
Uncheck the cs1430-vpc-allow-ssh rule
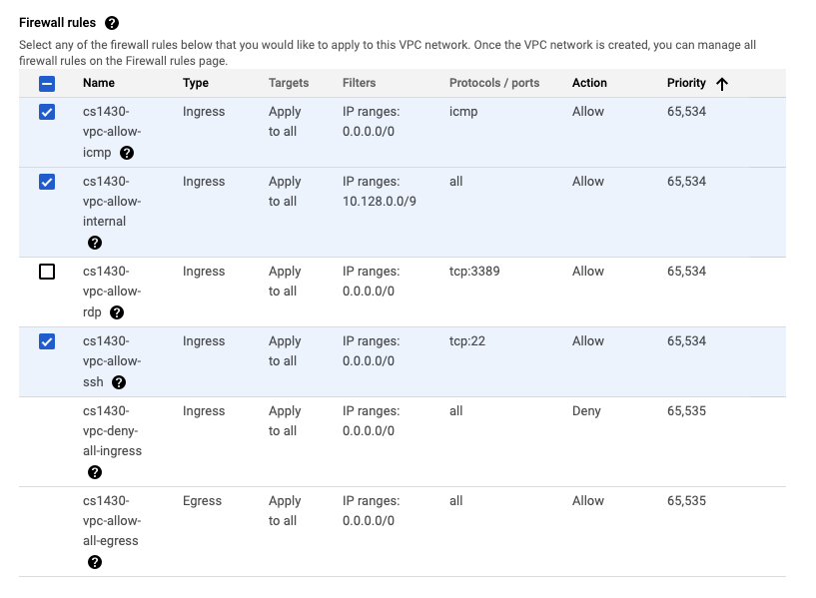click(46, 341)
